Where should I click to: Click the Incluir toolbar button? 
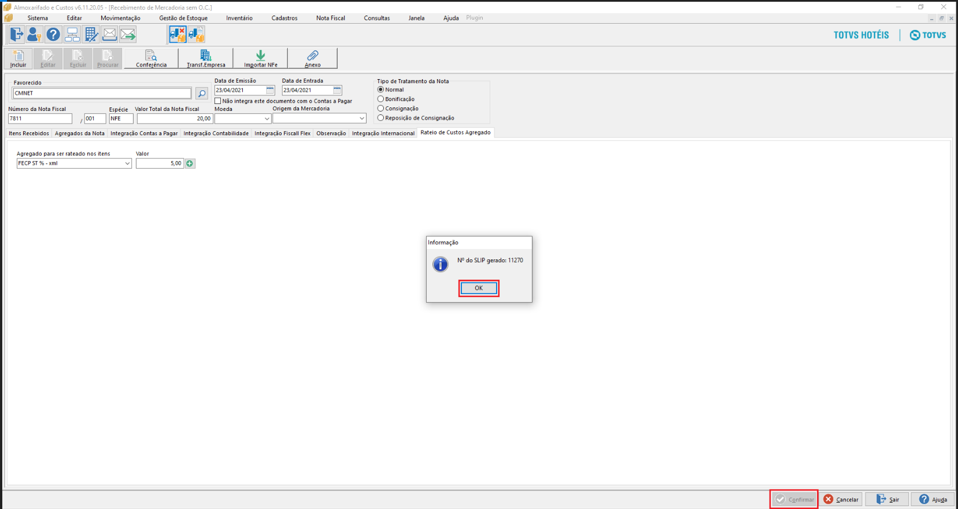[18, 58]
